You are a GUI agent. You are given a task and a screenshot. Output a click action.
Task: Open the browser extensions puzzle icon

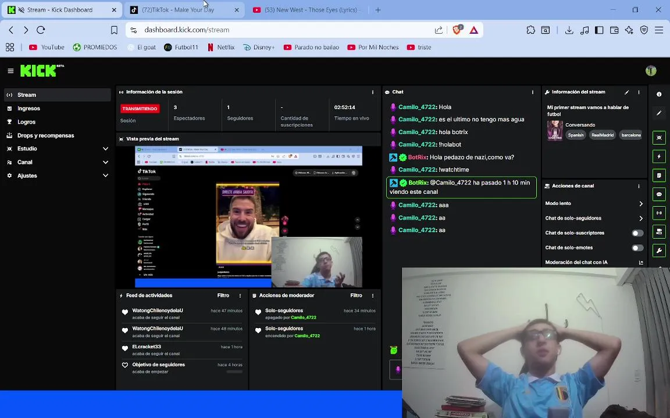pyautogui.click(x=530, y=30)
